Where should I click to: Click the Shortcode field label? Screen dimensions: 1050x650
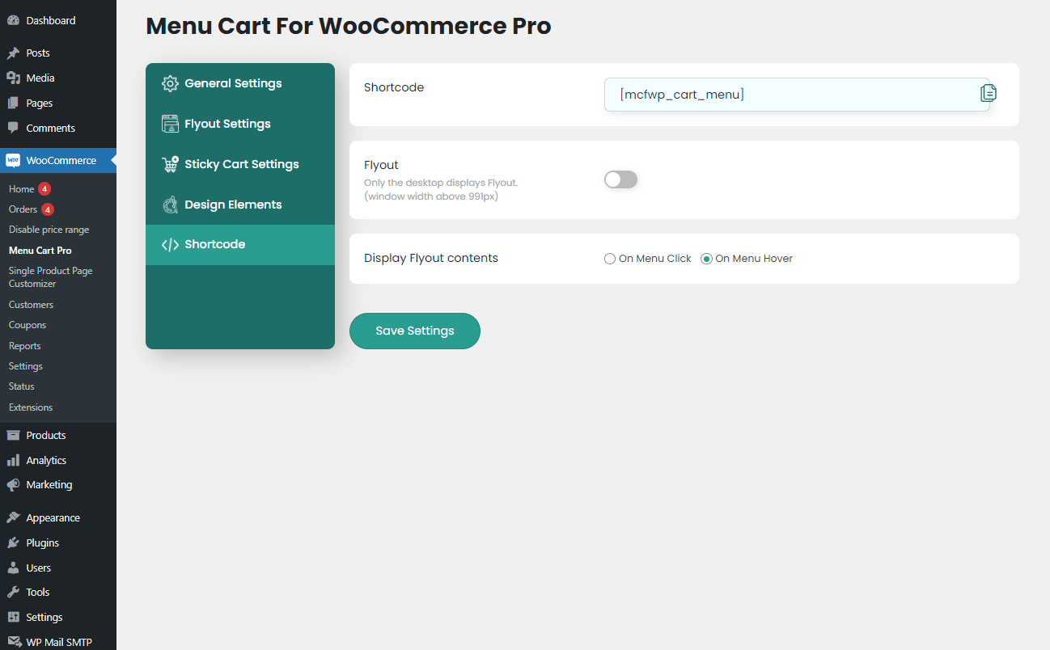394,87
